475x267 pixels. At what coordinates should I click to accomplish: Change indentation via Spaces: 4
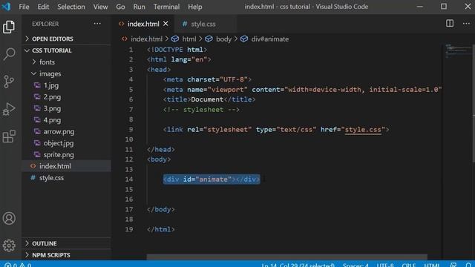[356, 265]
